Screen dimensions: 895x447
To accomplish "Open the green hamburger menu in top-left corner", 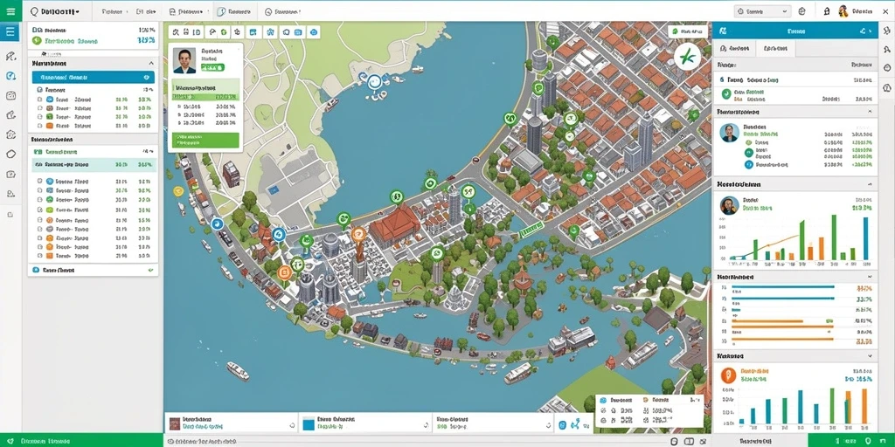I will pyautogui.click(x=10, y=10).
